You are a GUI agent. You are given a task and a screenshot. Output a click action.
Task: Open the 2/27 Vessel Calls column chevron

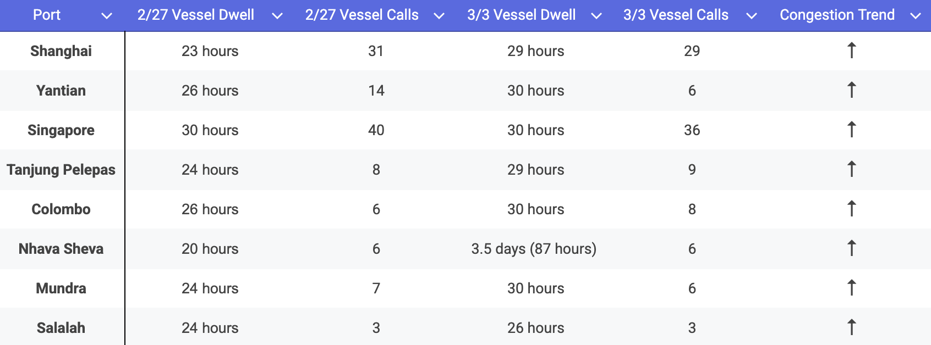439,16
